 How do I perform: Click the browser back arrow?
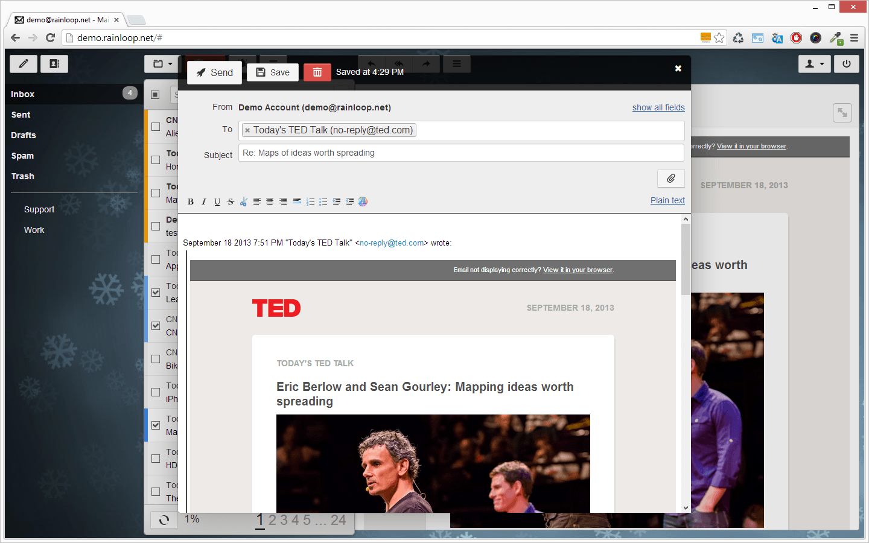(x=16, y=37)
